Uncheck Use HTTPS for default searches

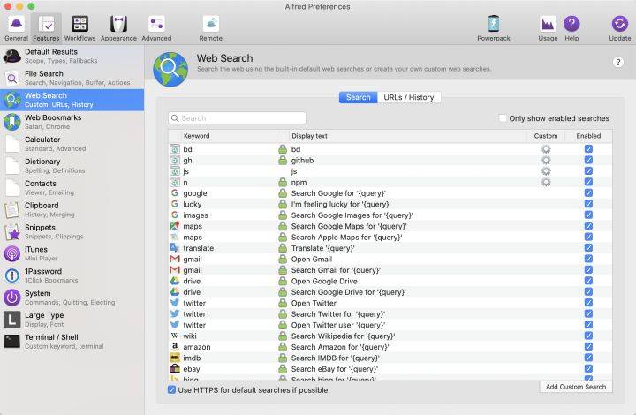pyautogui.click(x=171, y=390)
